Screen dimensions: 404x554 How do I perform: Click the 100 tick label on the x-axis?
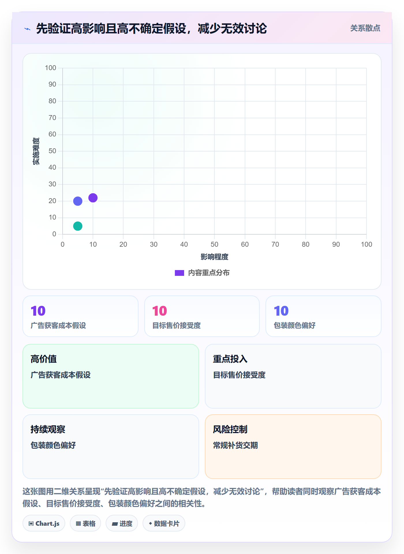click(366, 244)
